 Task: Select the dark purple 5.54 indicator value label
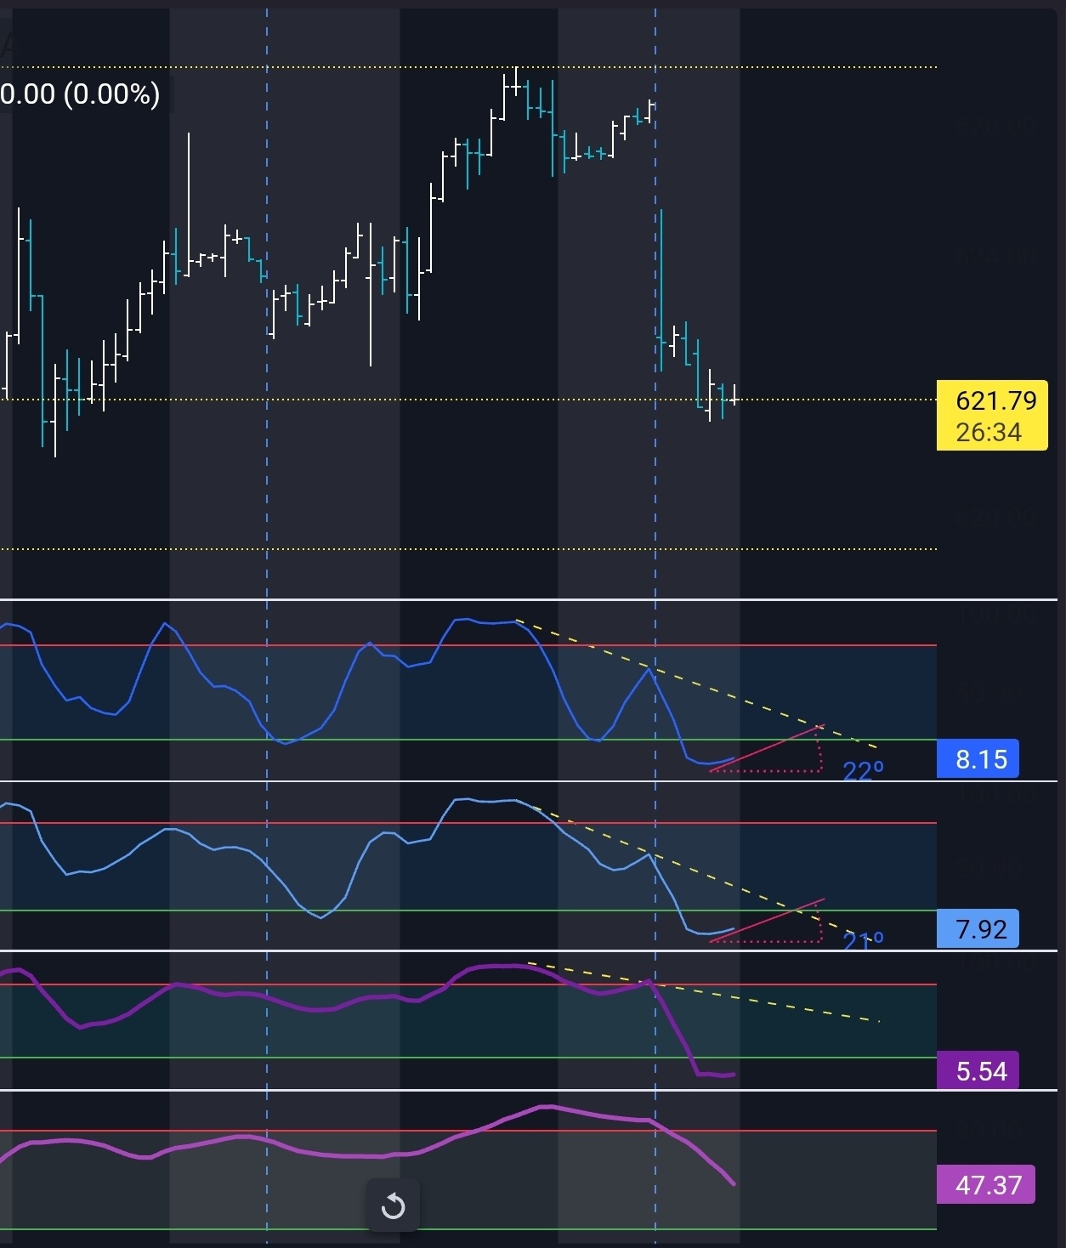(978, 1071)
